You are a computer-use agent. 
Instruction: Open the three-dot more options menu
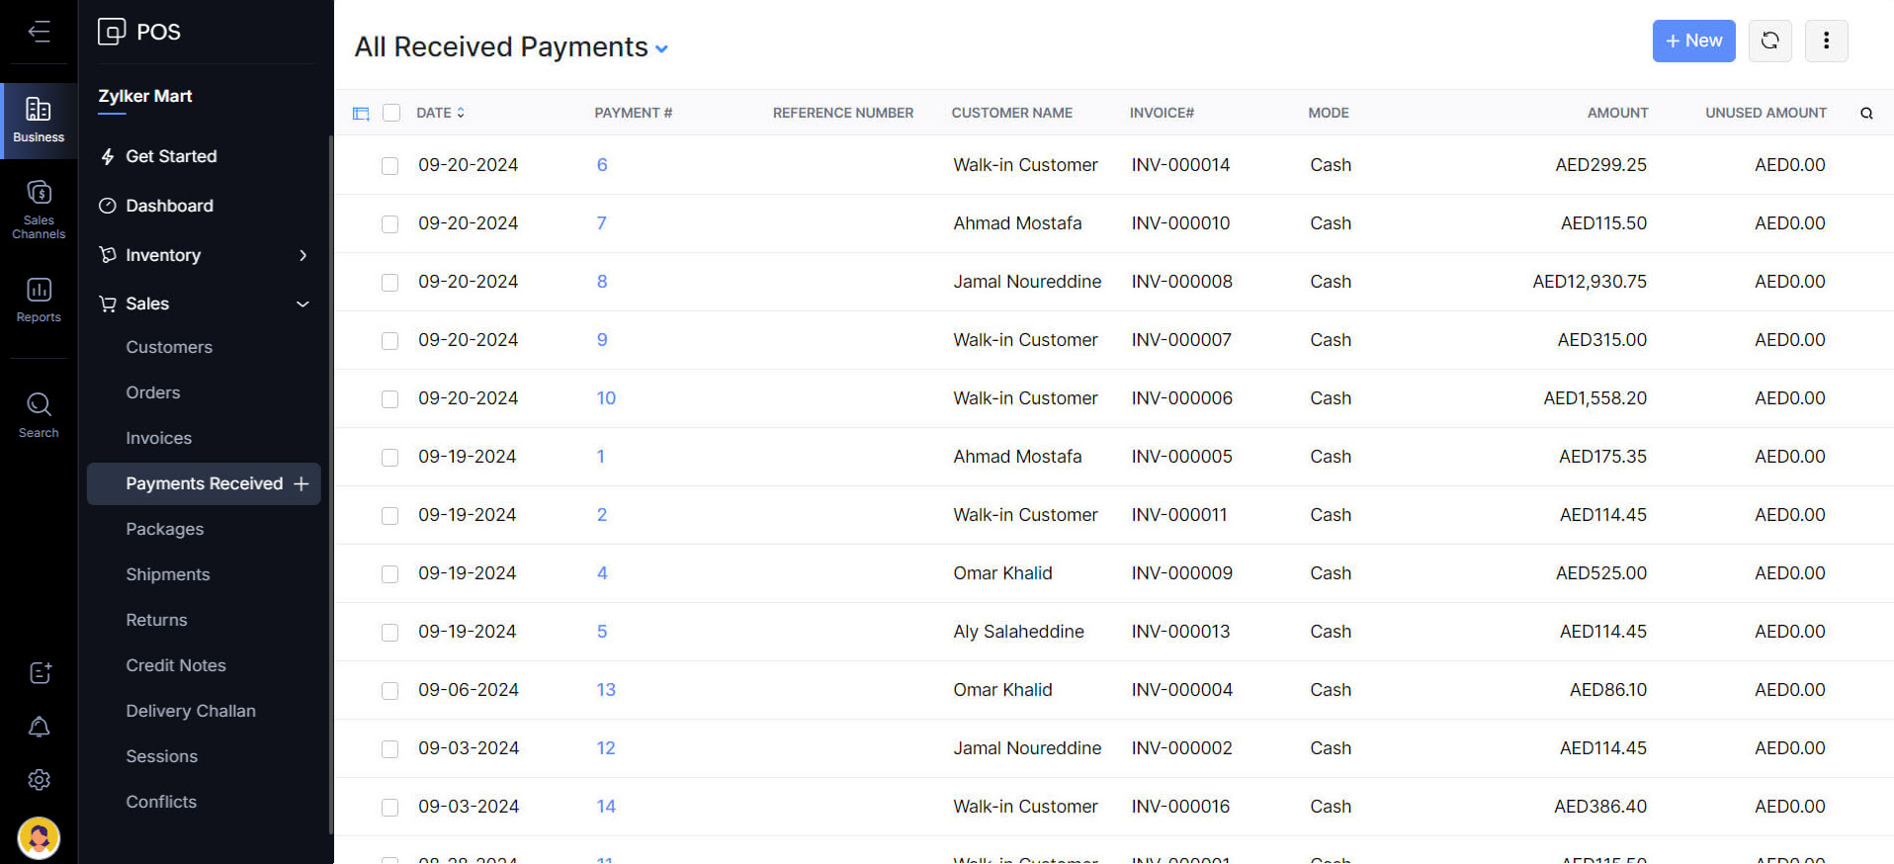tap(1826, 41)
